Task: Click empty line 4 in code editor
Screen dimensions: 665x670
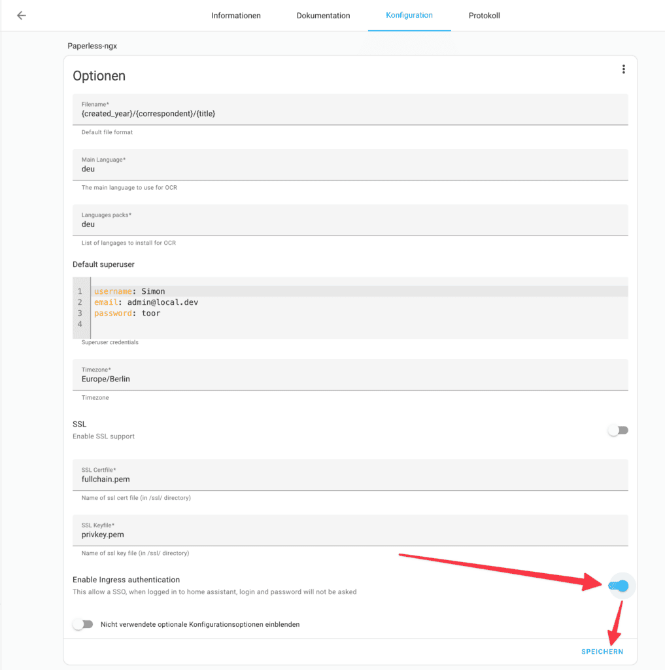Action: pos(359,325)
